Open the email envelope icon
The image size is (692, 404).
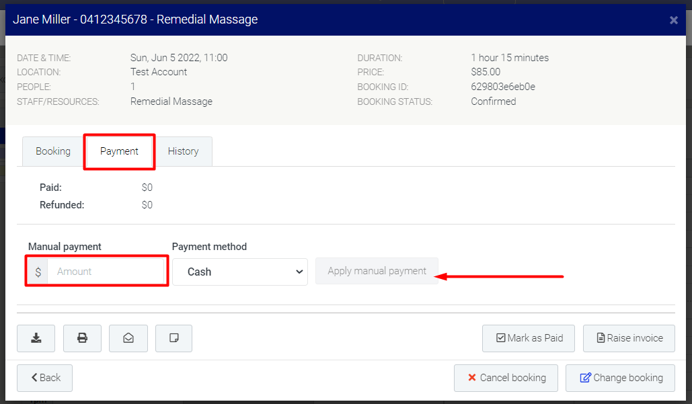click(128, 338)
